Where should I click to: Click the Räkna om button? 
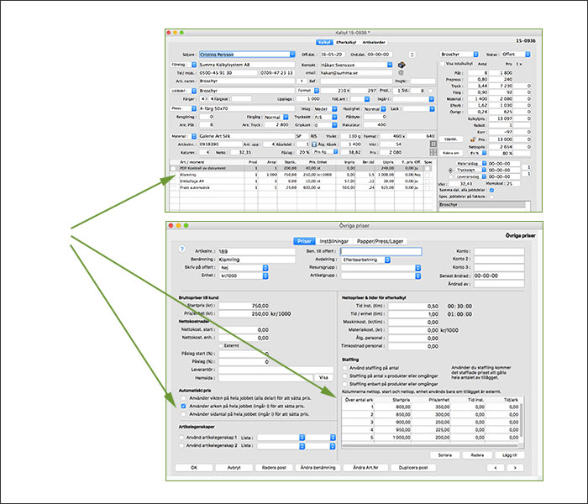(x=451, y=153)
